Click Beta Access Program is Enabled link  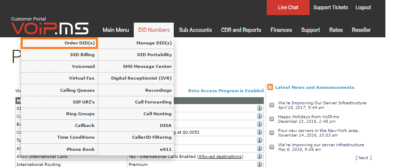pos(226,90)
